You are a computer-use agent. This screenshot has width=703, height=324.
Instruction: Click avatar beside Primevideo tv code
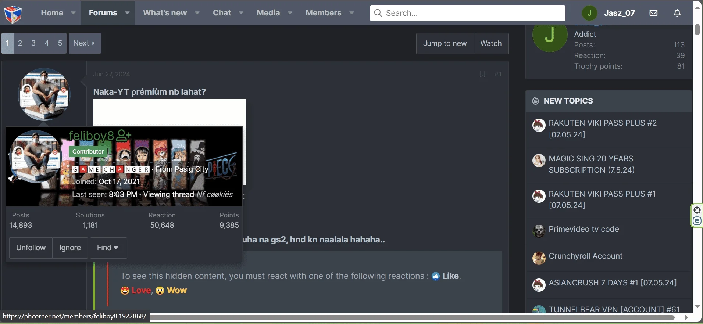[x=539, y=231]
